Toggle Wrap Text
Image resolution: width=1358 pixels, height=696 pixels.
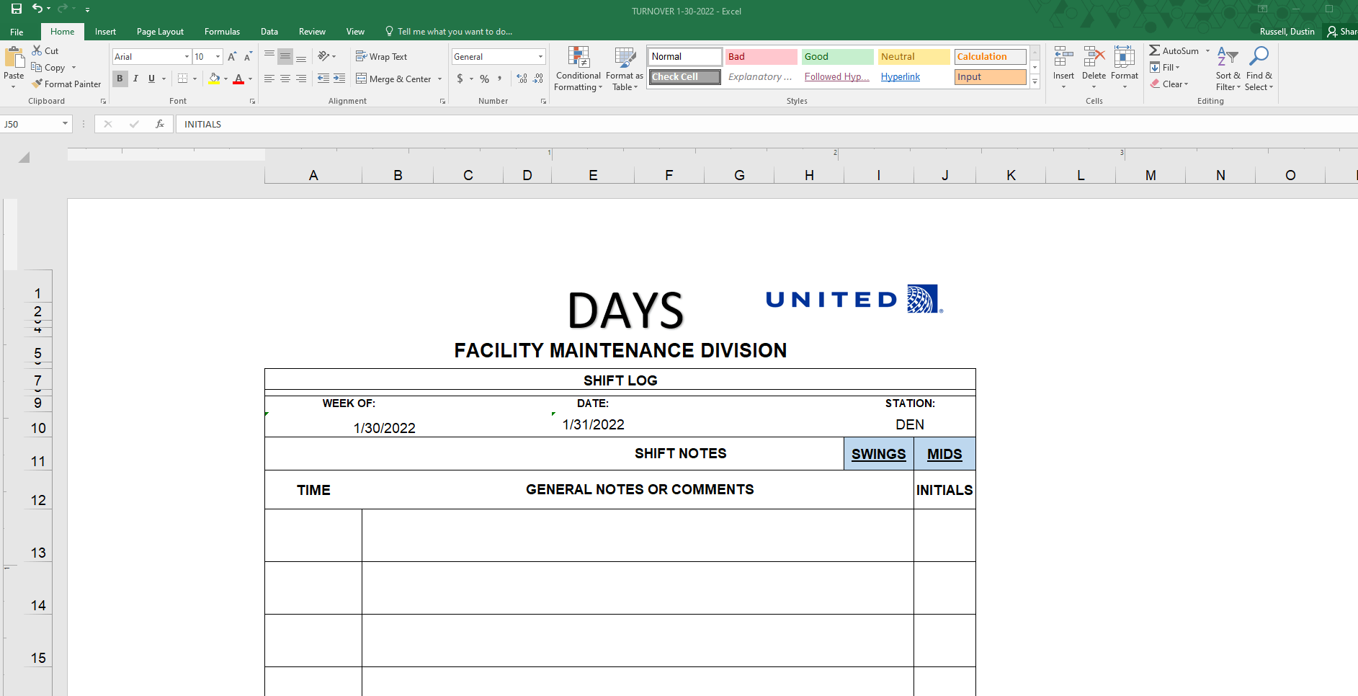382,56
